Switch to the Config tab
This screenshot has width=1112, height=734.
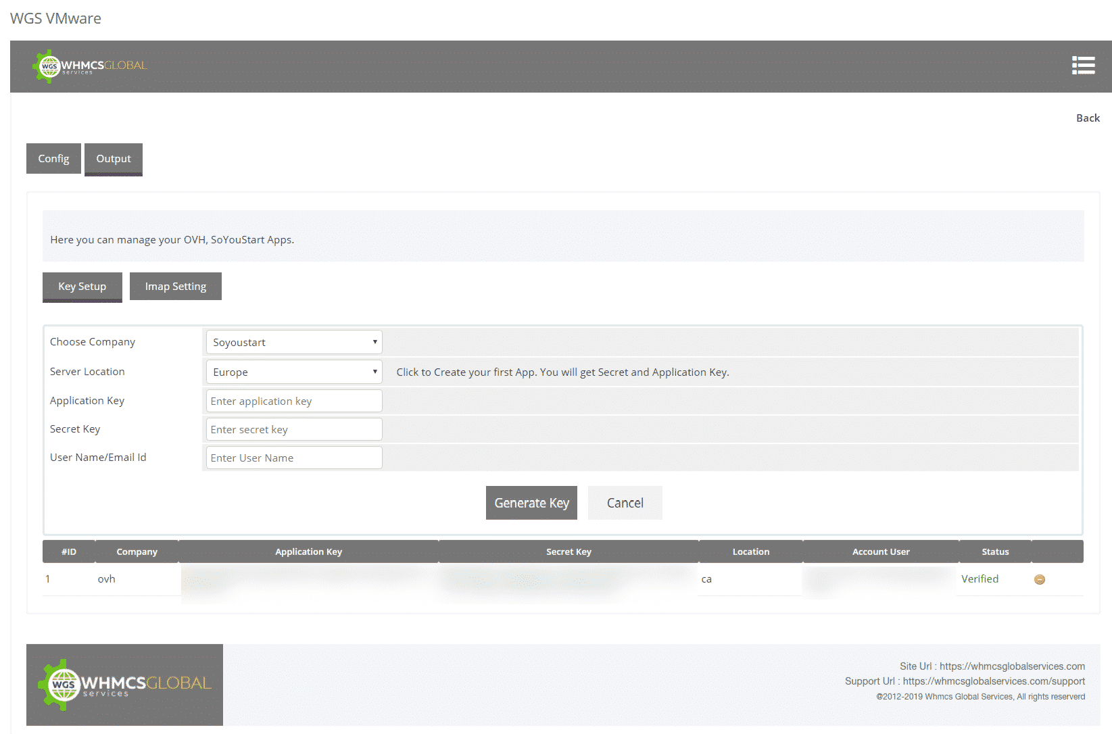point(53,159)
